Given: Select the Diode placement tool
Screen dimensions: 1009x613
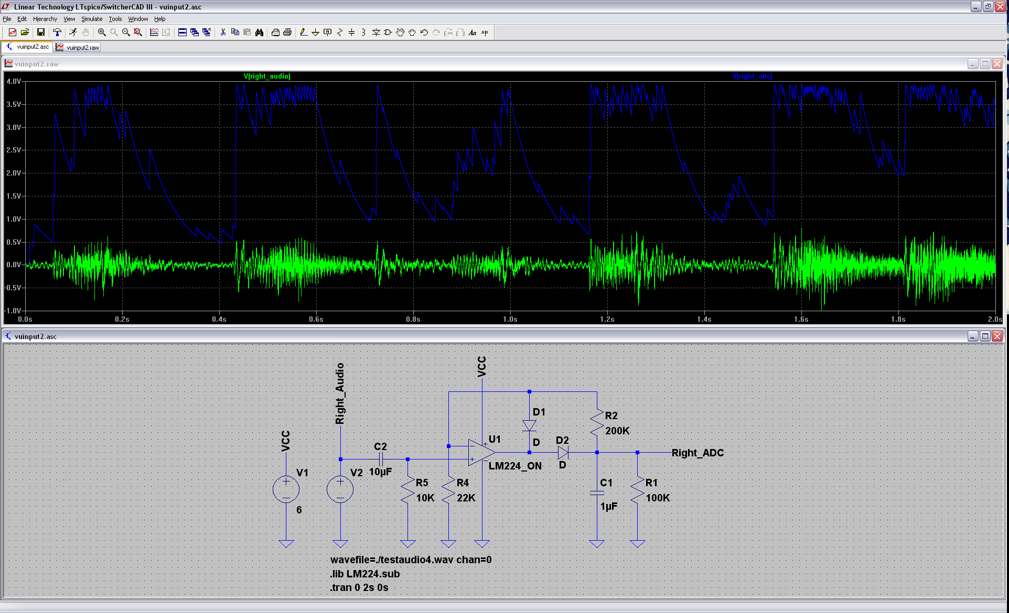Looking at the screenshot, I should 376,32.
